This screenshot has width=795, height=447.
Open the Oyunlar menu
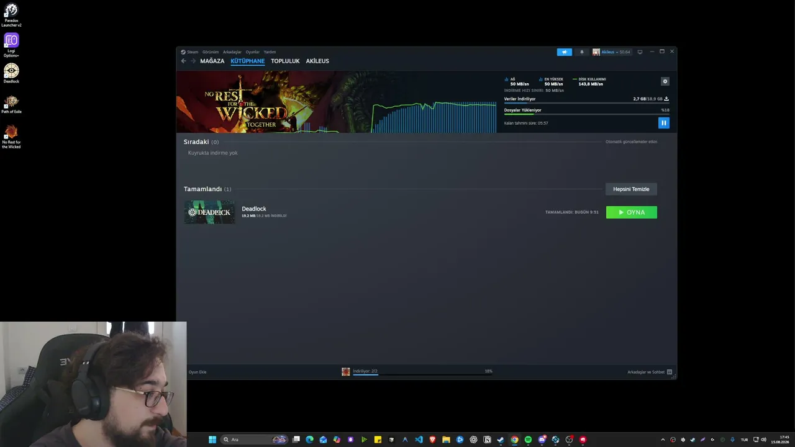tap(252, 52)
